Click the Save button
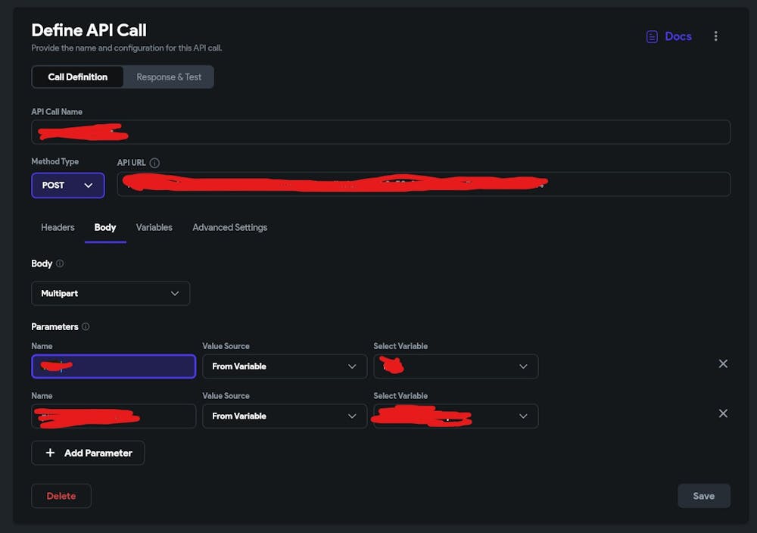Screen dimensions: 757x533 tap(704, 496)
